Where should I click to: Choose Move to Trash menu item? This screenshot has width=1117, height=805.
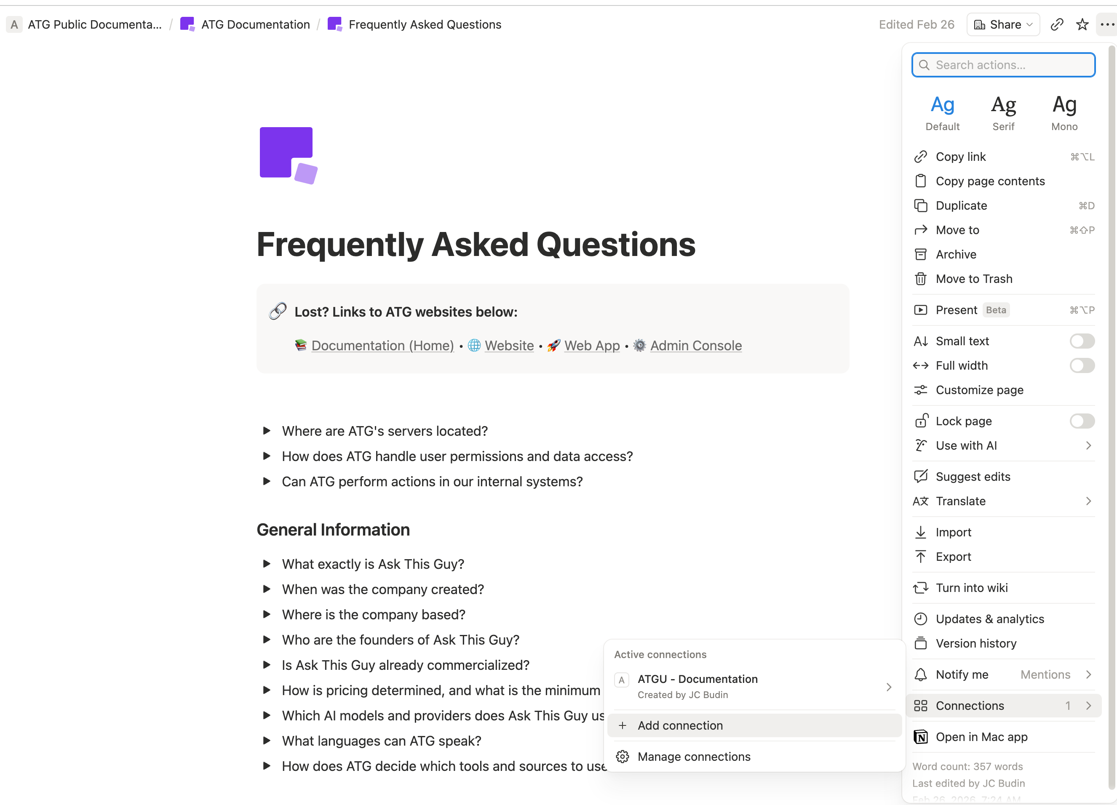[1003, 279]
